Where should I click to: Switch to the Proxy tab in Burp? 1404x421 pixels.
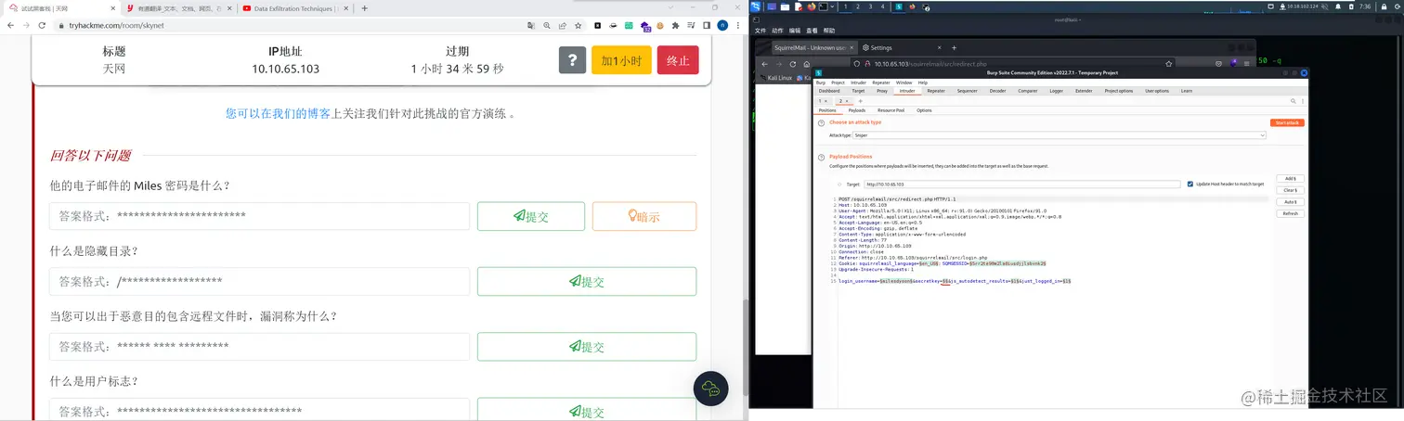tap(882, 91)
